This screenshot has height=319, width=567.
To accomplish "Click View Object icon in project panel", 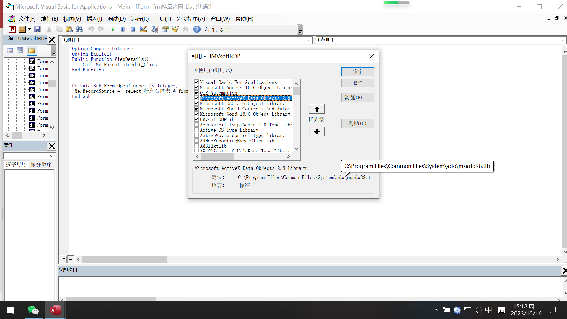I will [20, 51].
